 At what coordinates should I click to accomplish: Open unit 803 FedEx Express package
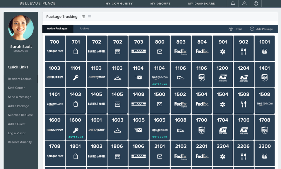(181, 48)
